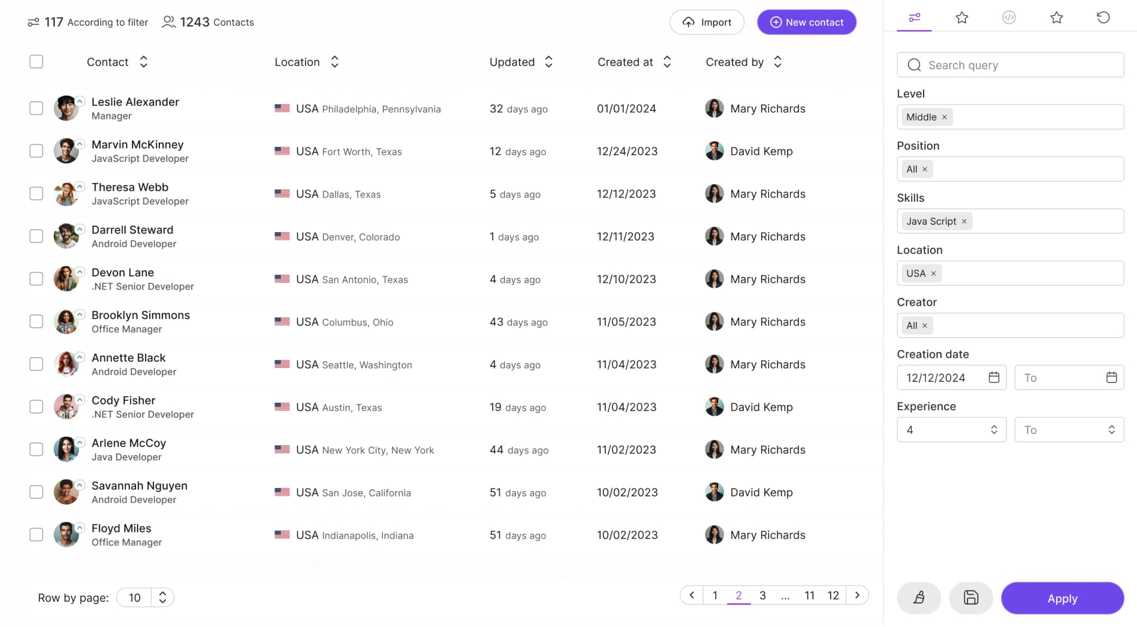1137x627 pixels.
Task: Clear filters using the brush icon
Action: (x=919, y=598)
